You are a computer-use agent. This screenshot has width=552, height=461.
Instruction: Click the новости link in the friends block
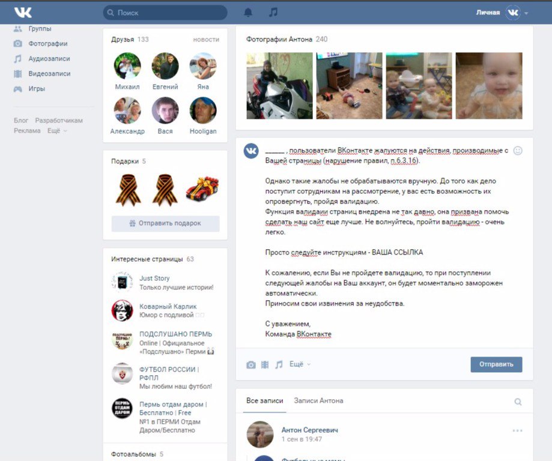tap(206, 40)
